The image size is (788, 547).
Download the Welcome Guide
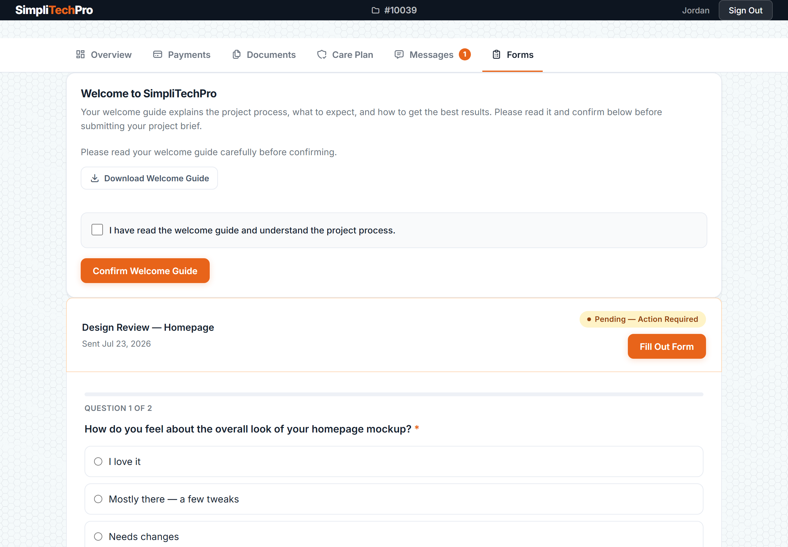click(x=149, y=178)
